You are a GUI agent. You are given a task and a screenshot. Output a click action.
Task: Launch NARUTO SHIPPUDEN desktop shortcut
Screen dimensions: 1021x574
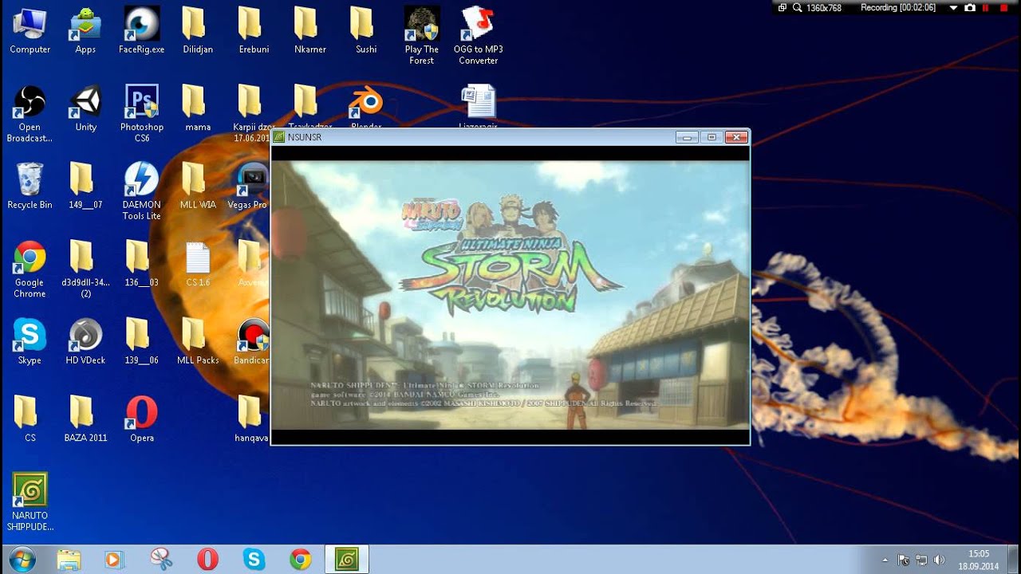(30, 502)
